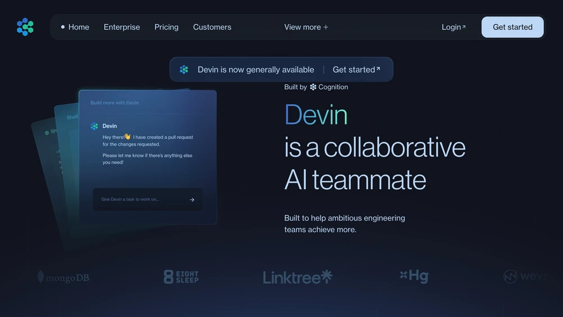Click the Hg customer logo
The width and height of the screenshot is (563, 317).
[414, 276]
